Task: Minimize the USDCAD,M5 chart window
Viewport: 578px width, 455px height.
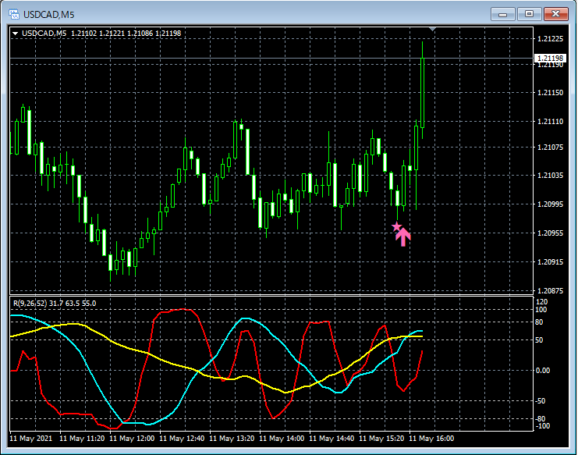Action: [x=502, y=14]
